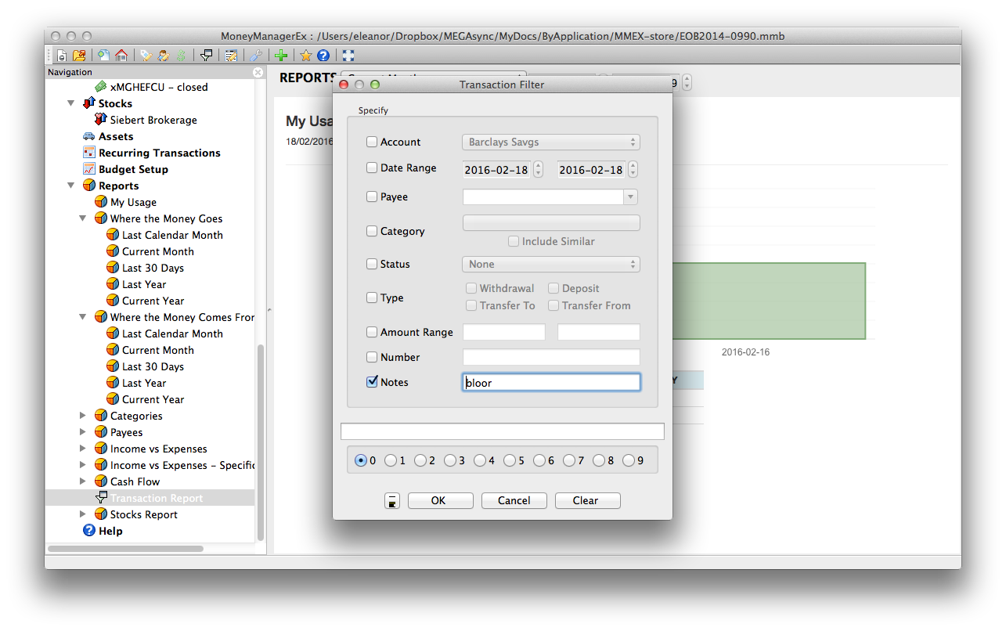Click the green plus New Transaction icon

coord(281,56)
